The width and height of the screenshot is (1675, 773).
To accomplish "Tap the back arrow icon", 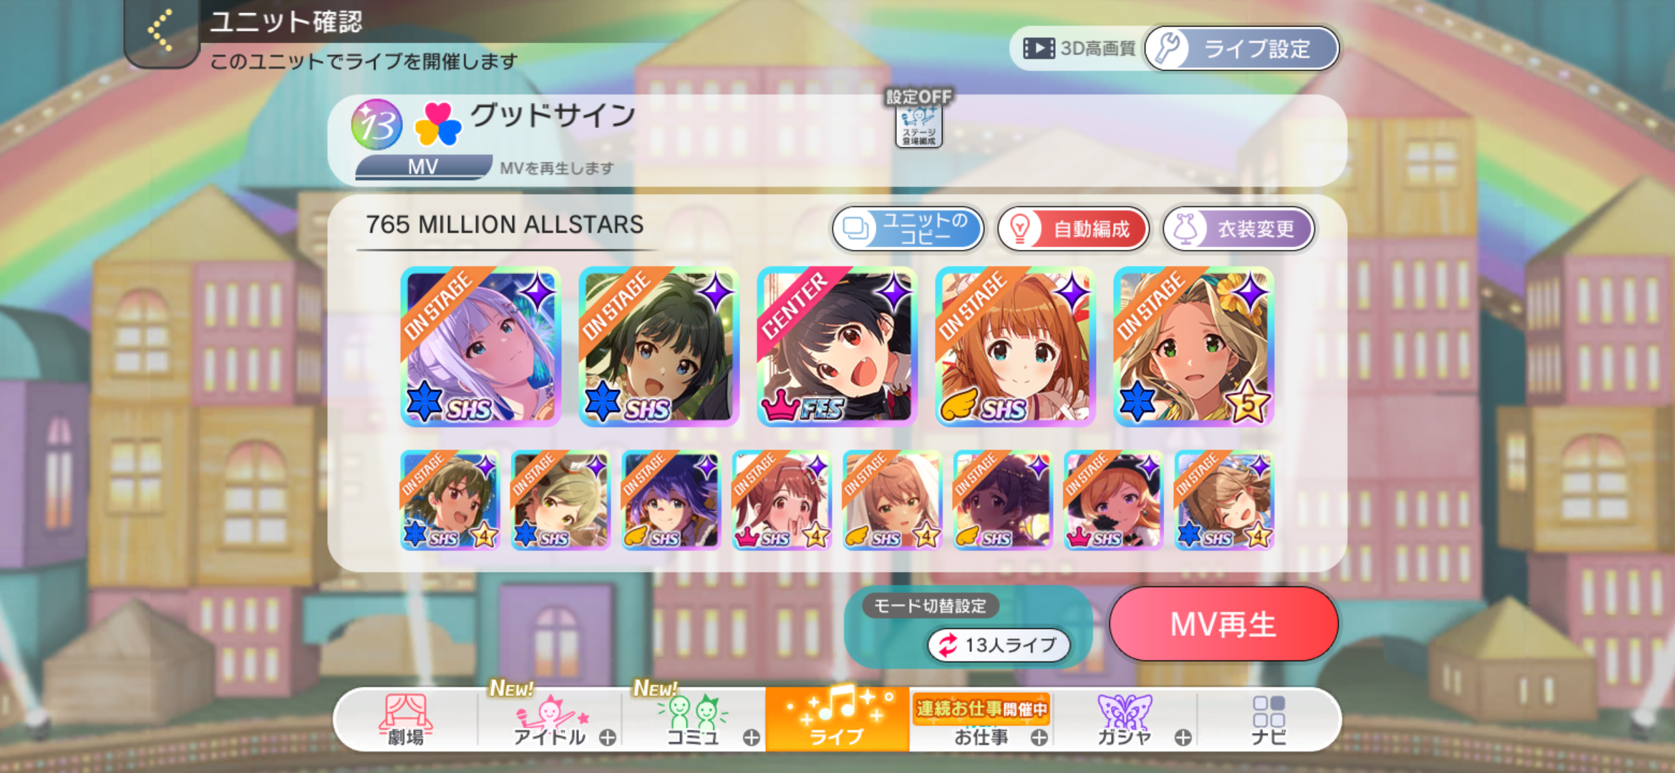I will [x=160, y=30].
